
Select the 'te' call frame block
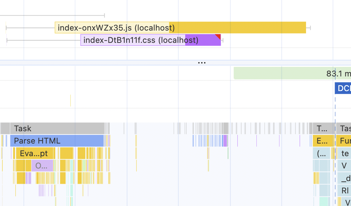(345, 154)
